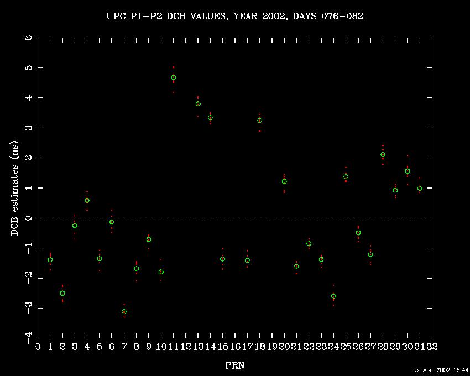Select the green circle marker for PRN 31
The width and height of the screenshot is (470, 376).
coord(420,189)
